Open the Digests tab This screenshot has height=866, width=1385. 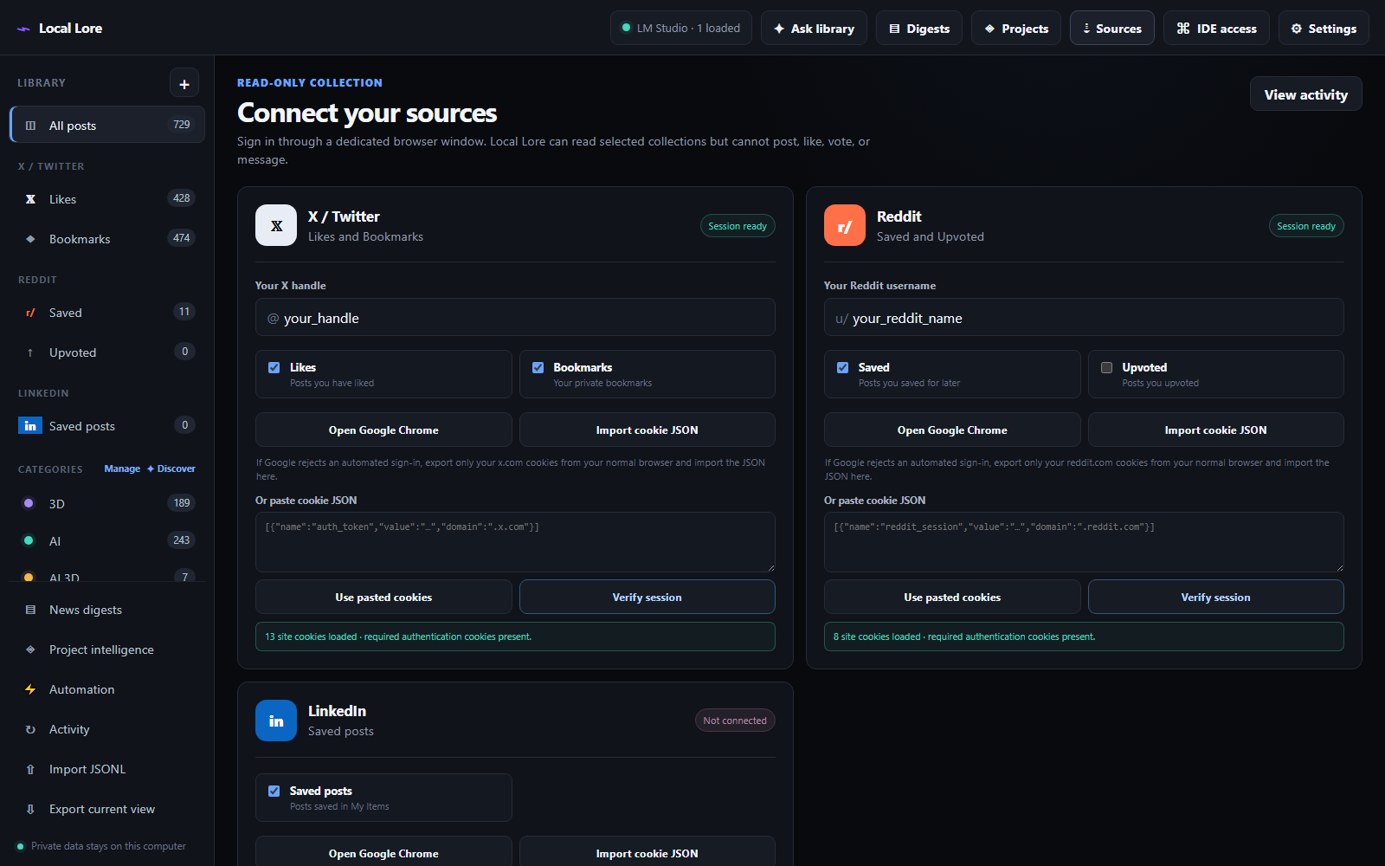point(919,28)
